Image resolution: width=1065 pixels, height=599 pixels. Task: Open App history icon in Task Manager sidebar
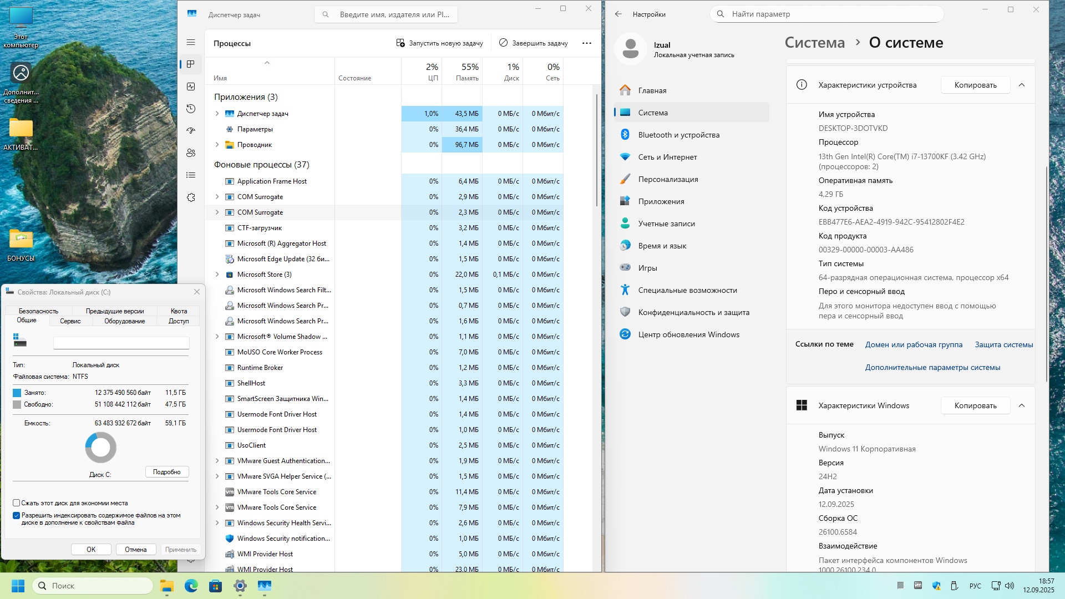click(x=191, y=109)
